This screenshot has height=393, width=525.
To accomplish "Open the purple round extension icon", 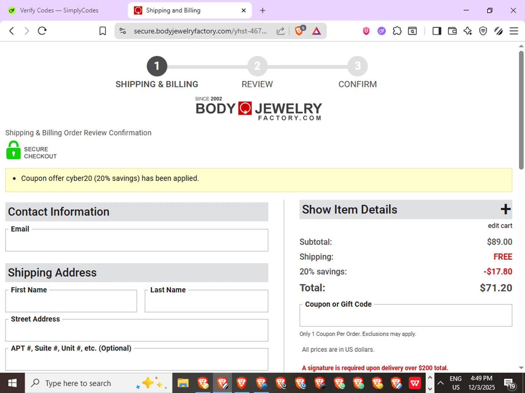I will coord(381,31).
